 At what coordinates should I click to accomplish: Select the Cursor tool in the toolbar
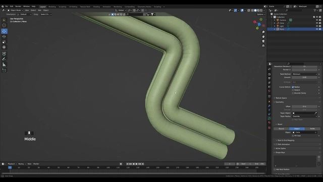coord(4,25)
